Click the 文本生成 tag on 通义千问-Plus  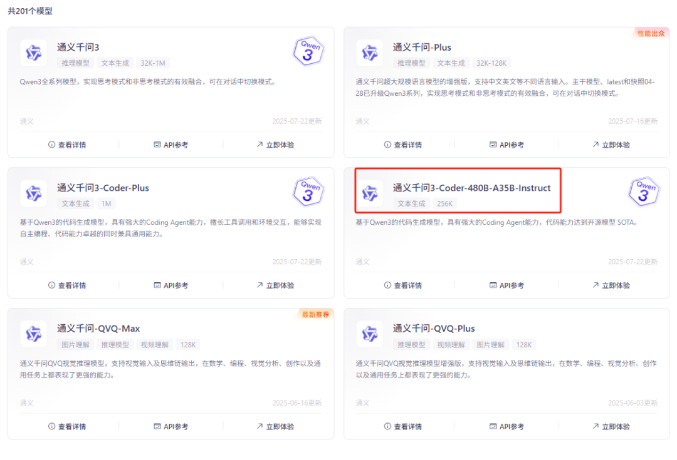[x=451, y=63]
